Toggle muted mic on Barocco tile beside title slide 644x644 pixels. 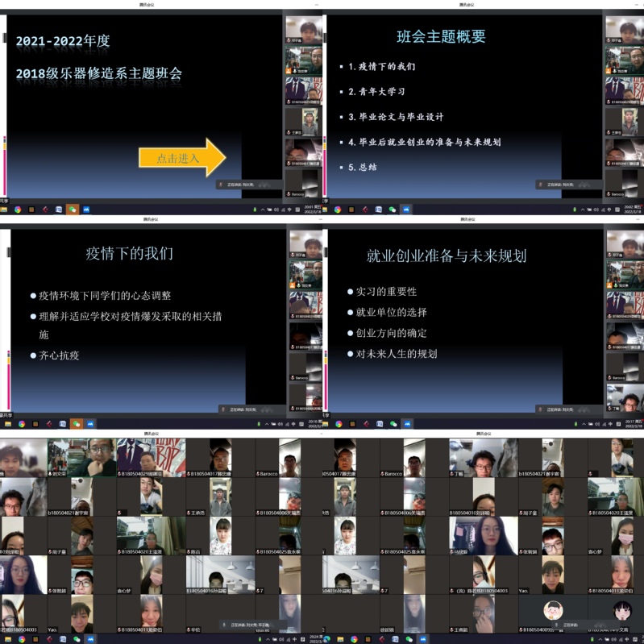289,193
